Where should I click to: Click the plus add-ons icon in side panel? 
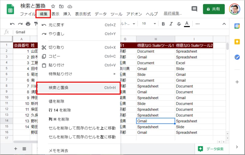237,82
